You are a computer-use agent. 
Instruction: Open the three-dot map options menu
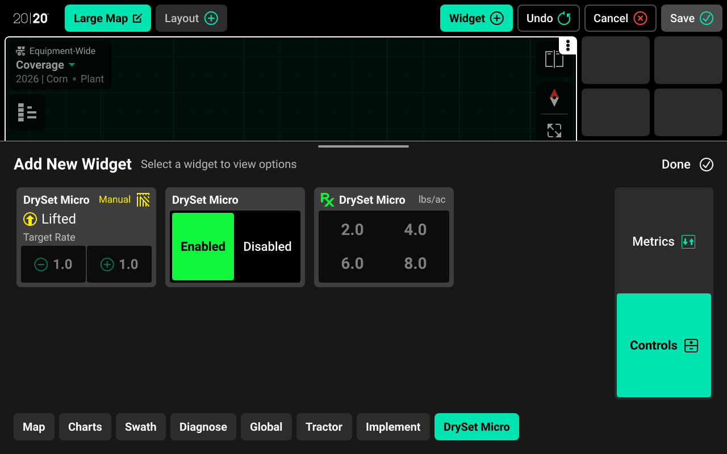coord(568,46)
